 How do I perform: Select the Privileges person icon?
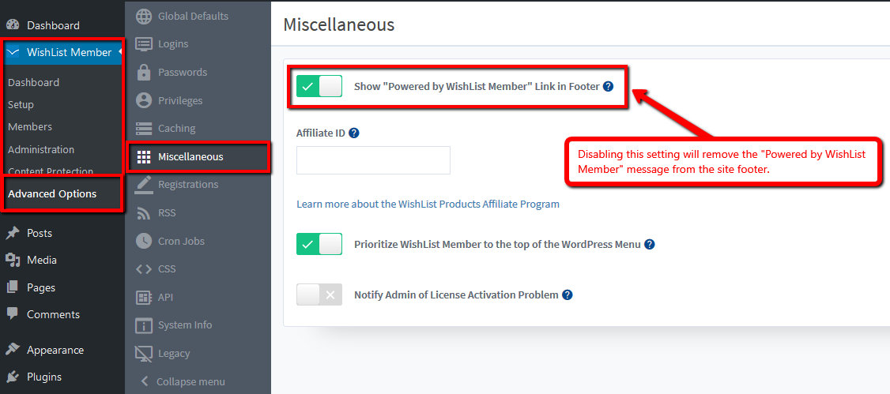click(x=144, y=100)
